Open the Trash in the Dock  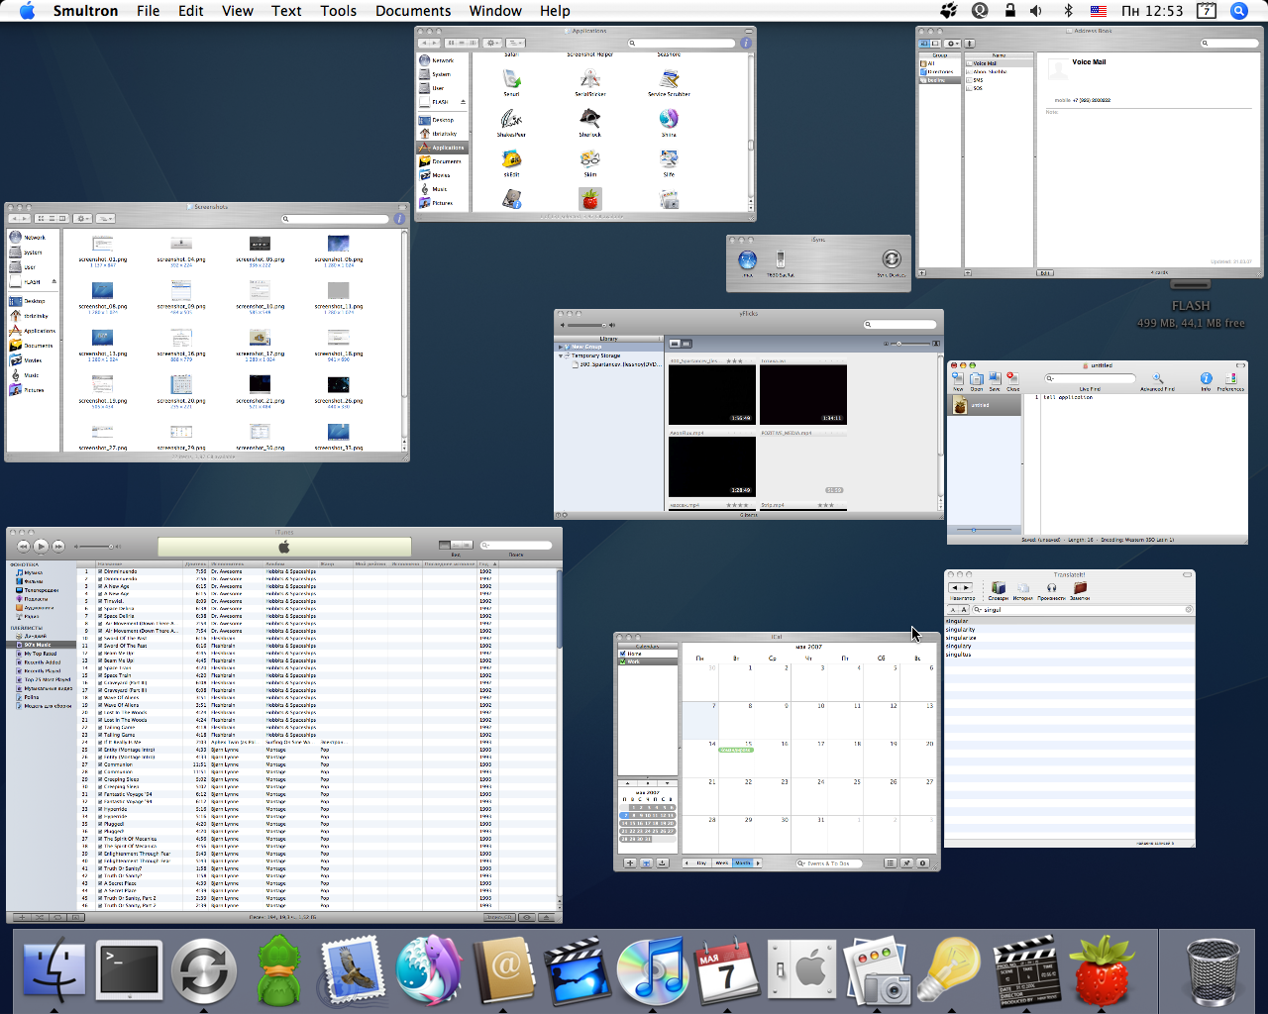[x=1213, y=972]
